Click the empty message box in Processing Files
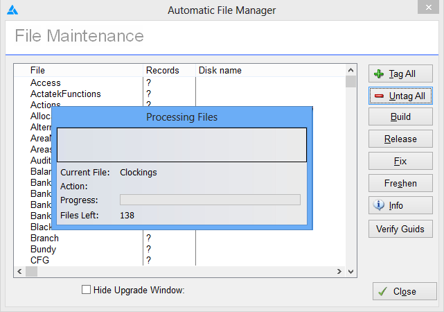The image size is (444, 312). [181, 145]
